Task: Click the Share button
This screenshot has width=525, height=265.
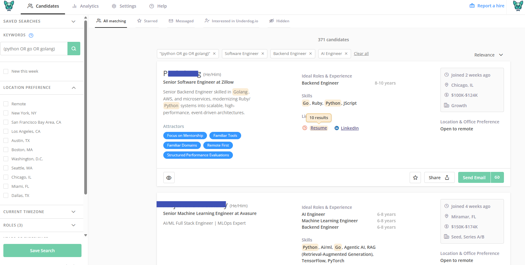Action: [x=439, y=177]
